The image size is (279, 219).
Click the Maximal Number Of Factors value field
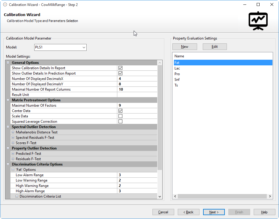(x=137, y=105)
